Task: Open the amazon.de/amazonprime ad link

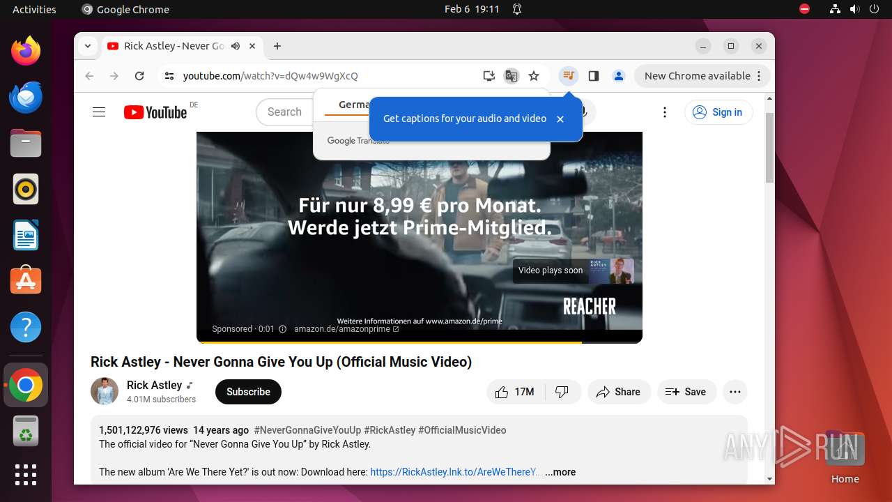Action: point(346,329)
